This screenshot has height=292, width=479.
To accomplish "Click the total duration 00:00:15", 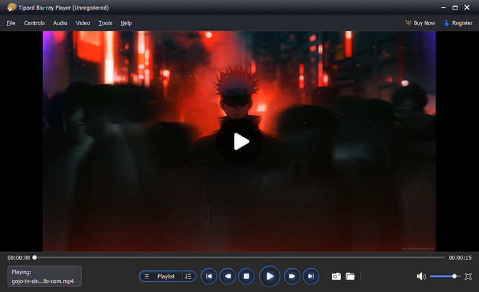I will pos(460,258).
